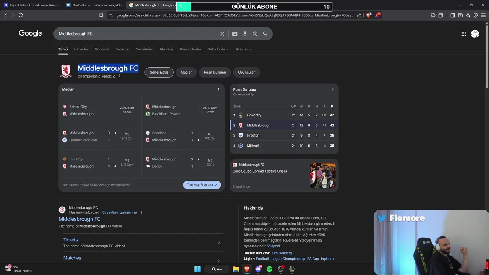Select the Genel Bakış chip
This screenshot has height=275, width=489.
pyautogui.click(x=159, y=72)
